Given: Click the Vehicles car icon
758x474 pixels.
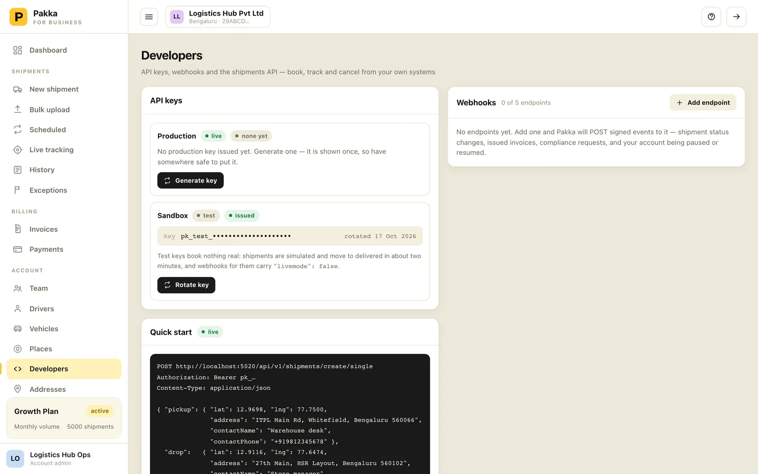Looking at the screenshot, I should click(18, 328).
